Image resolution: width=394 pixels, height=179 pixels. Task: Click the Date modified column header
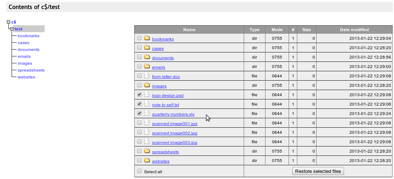354,30
